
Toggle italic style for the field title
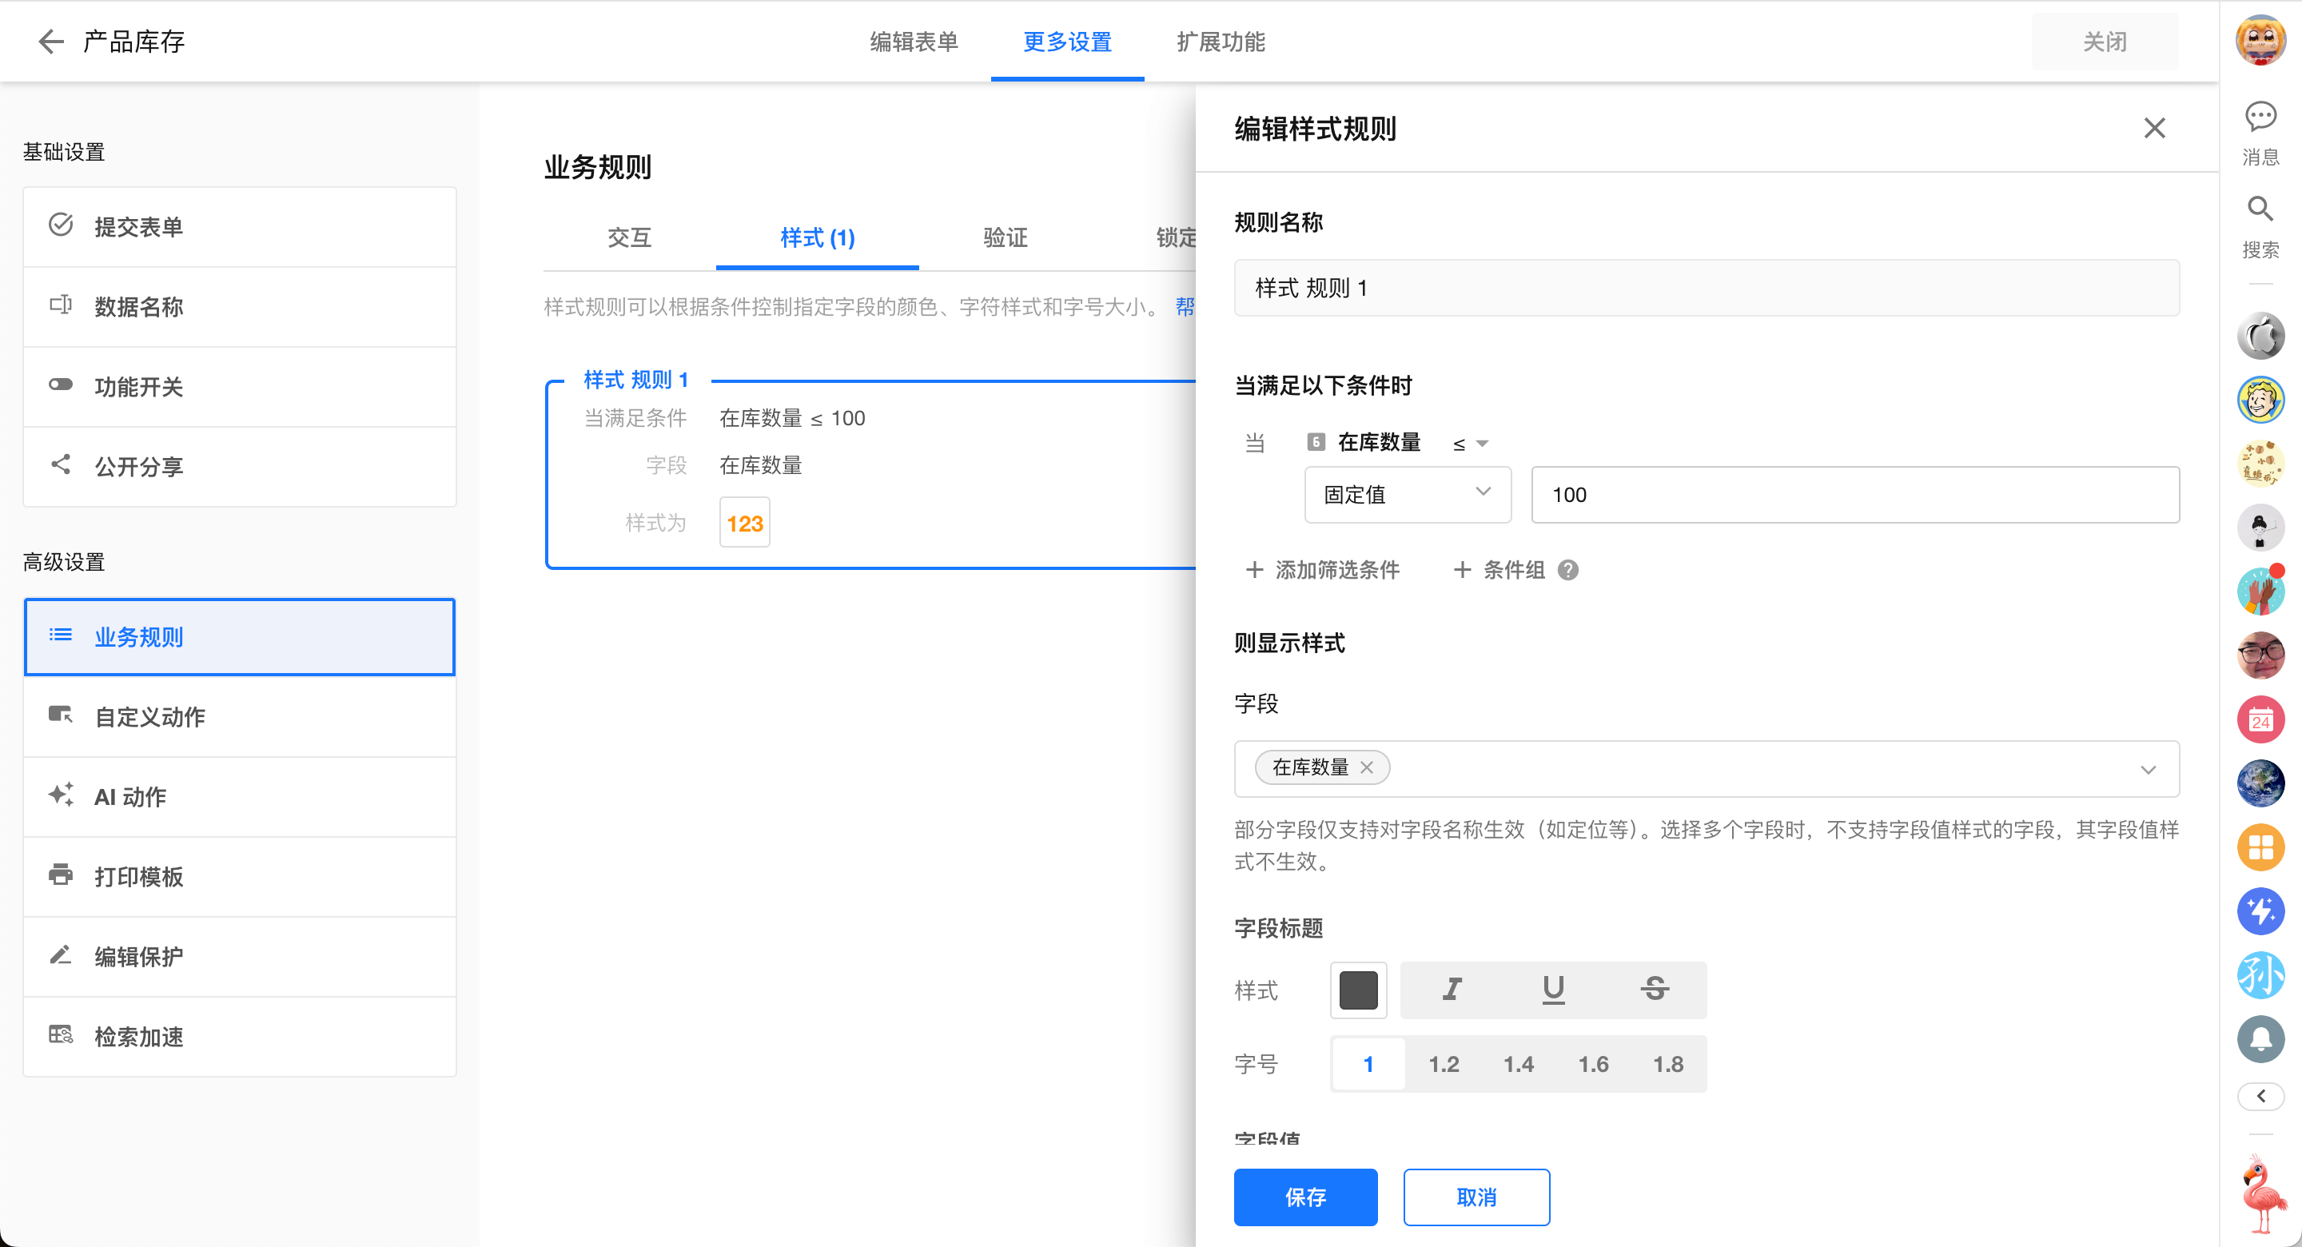(1452, 990)
